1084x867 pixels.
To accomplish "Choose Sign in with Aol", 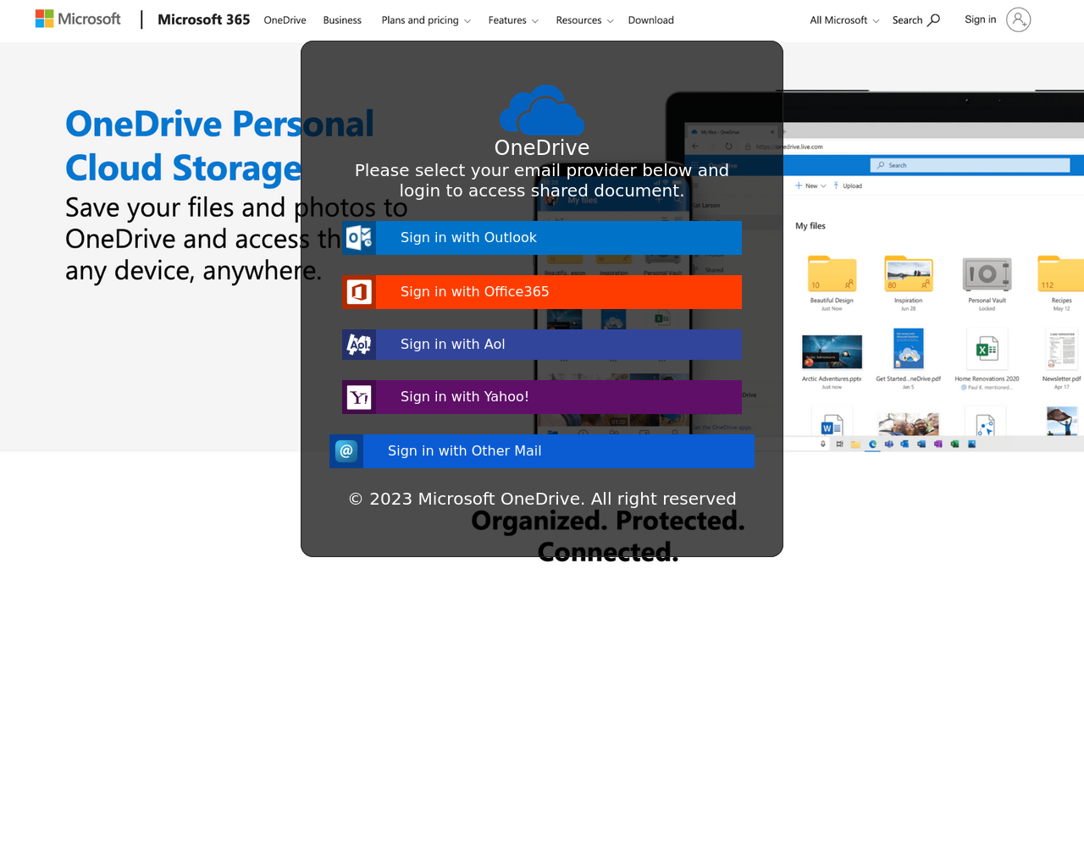I will click(x=542, y=345).
